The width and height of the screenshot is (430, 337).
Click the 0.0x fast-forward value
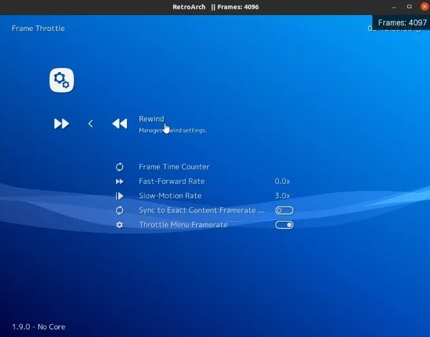pos(282,181)
